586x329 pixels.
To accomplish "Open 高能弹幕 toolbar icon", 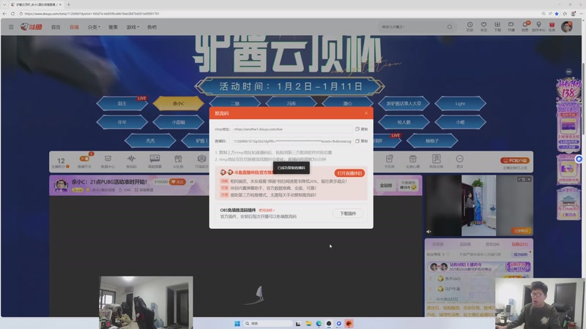I will (155, 162).
